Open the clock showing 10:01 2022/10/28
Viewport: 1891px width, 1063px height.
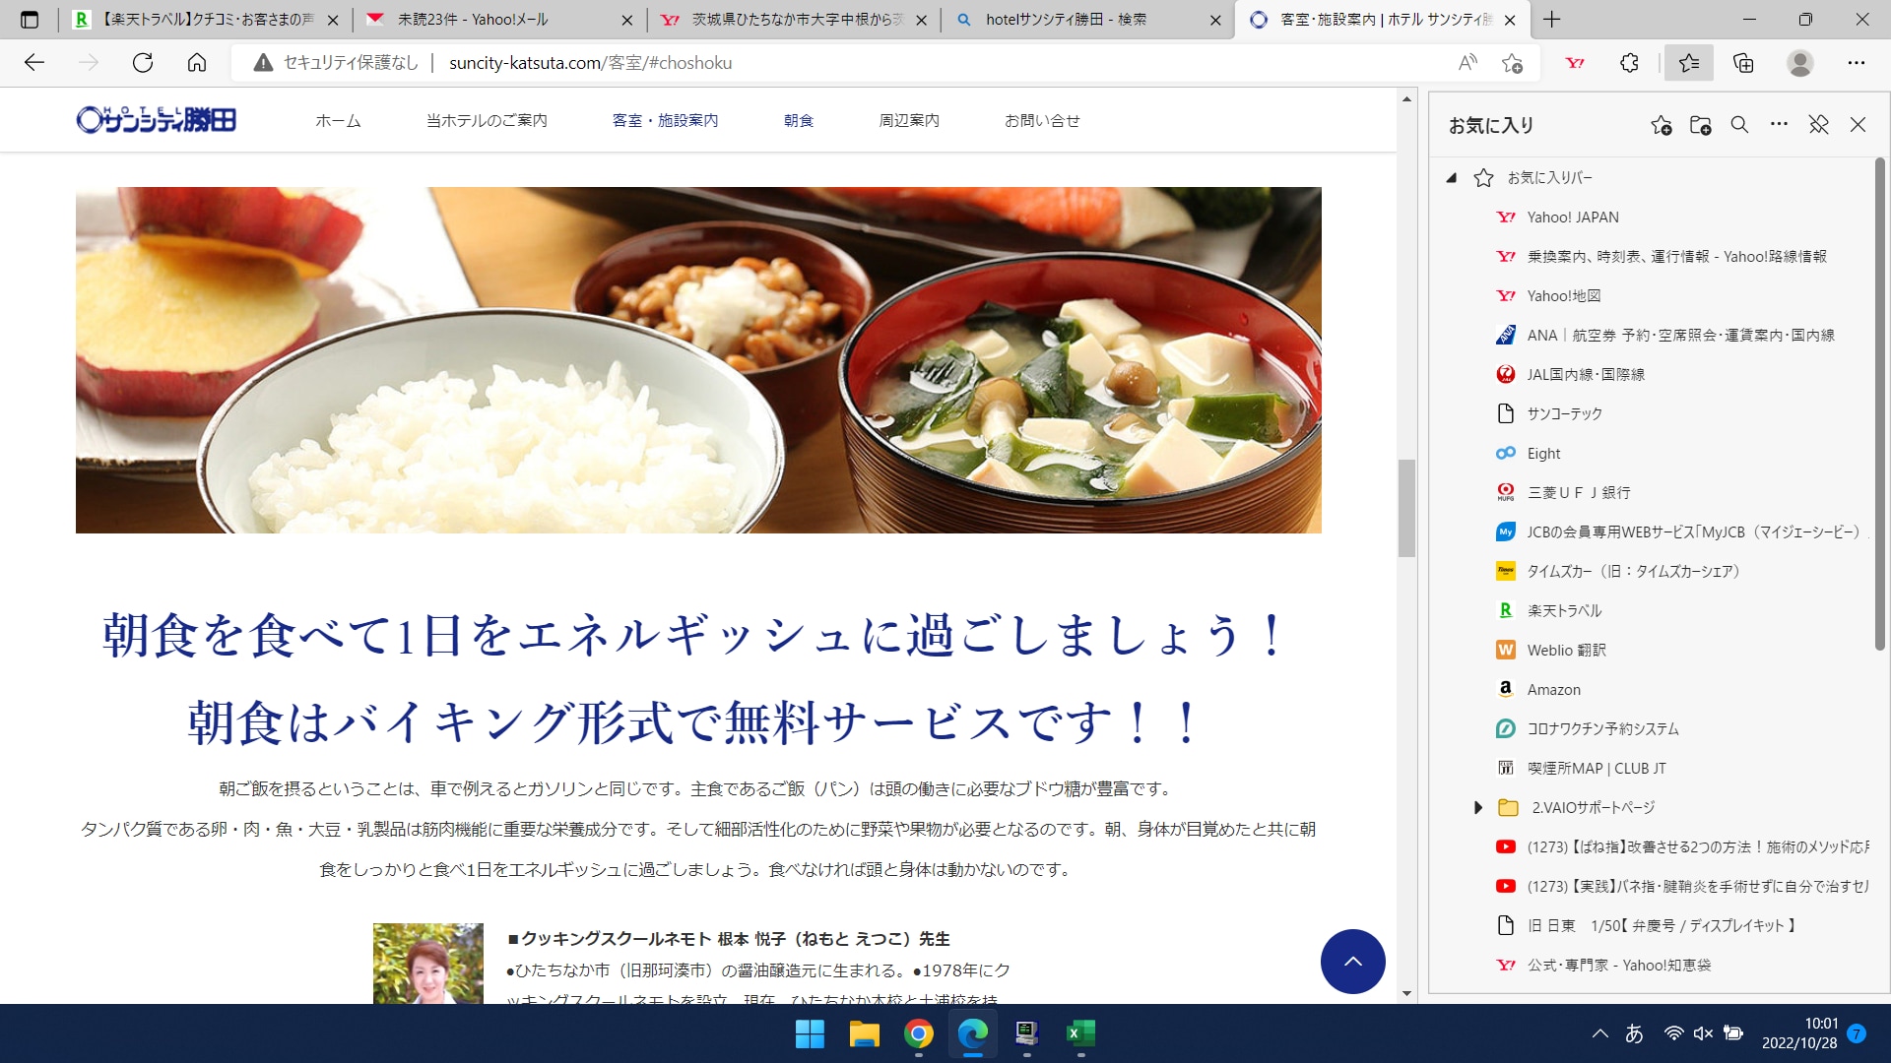[x=1799, y=1033]
